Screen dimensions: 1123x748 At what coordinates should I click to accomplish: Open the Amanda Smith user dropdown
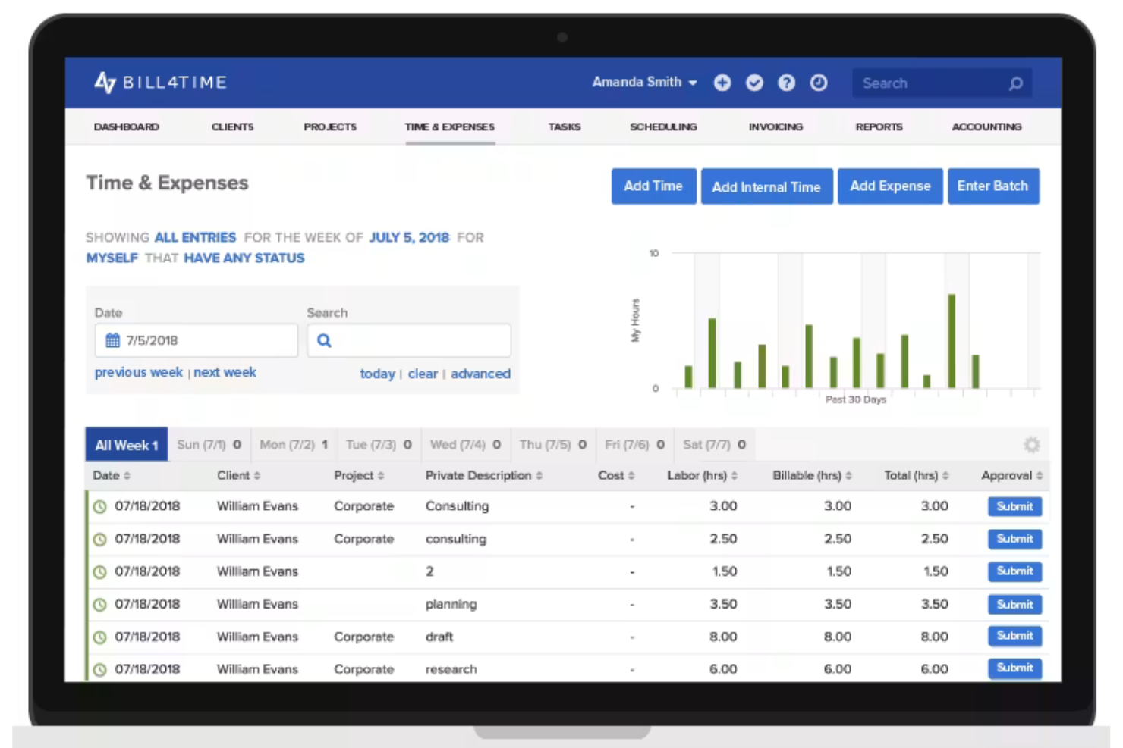click(644, 82)
